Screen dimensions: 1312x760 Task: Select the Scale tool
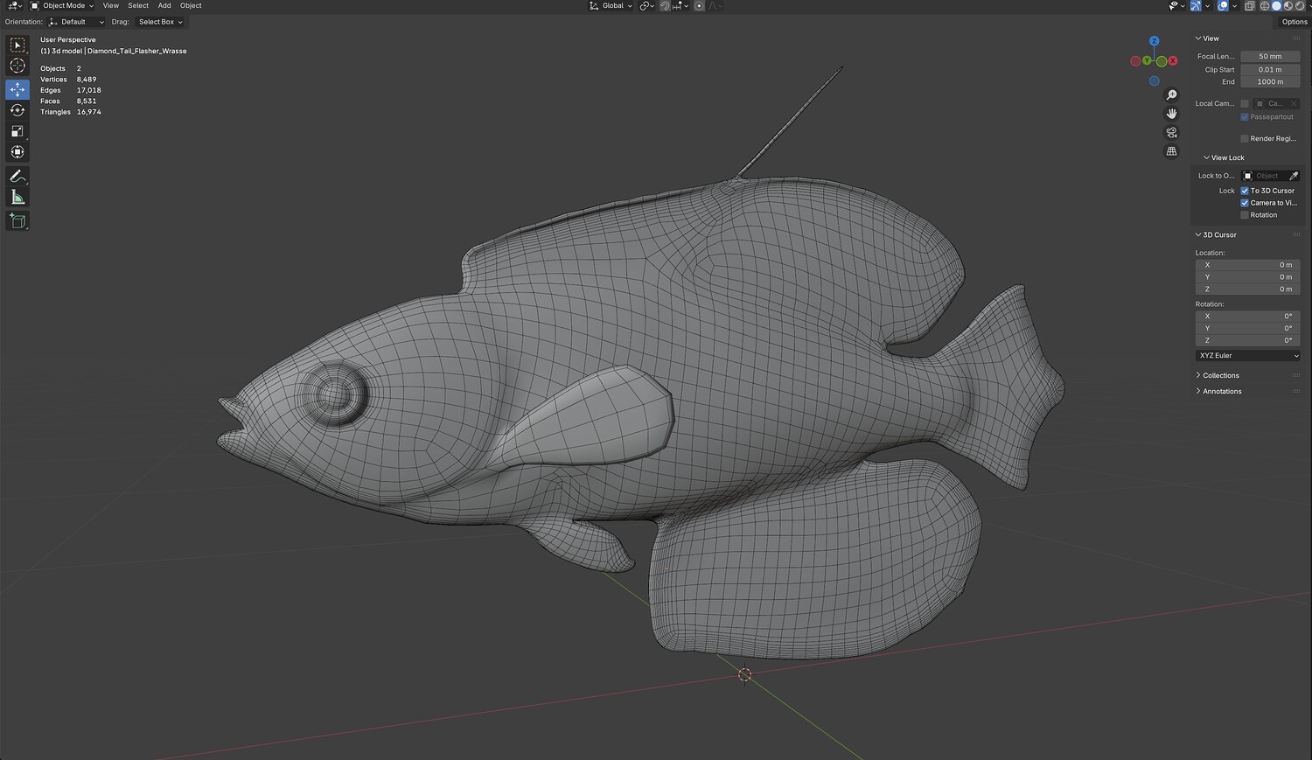click(17, 131)
